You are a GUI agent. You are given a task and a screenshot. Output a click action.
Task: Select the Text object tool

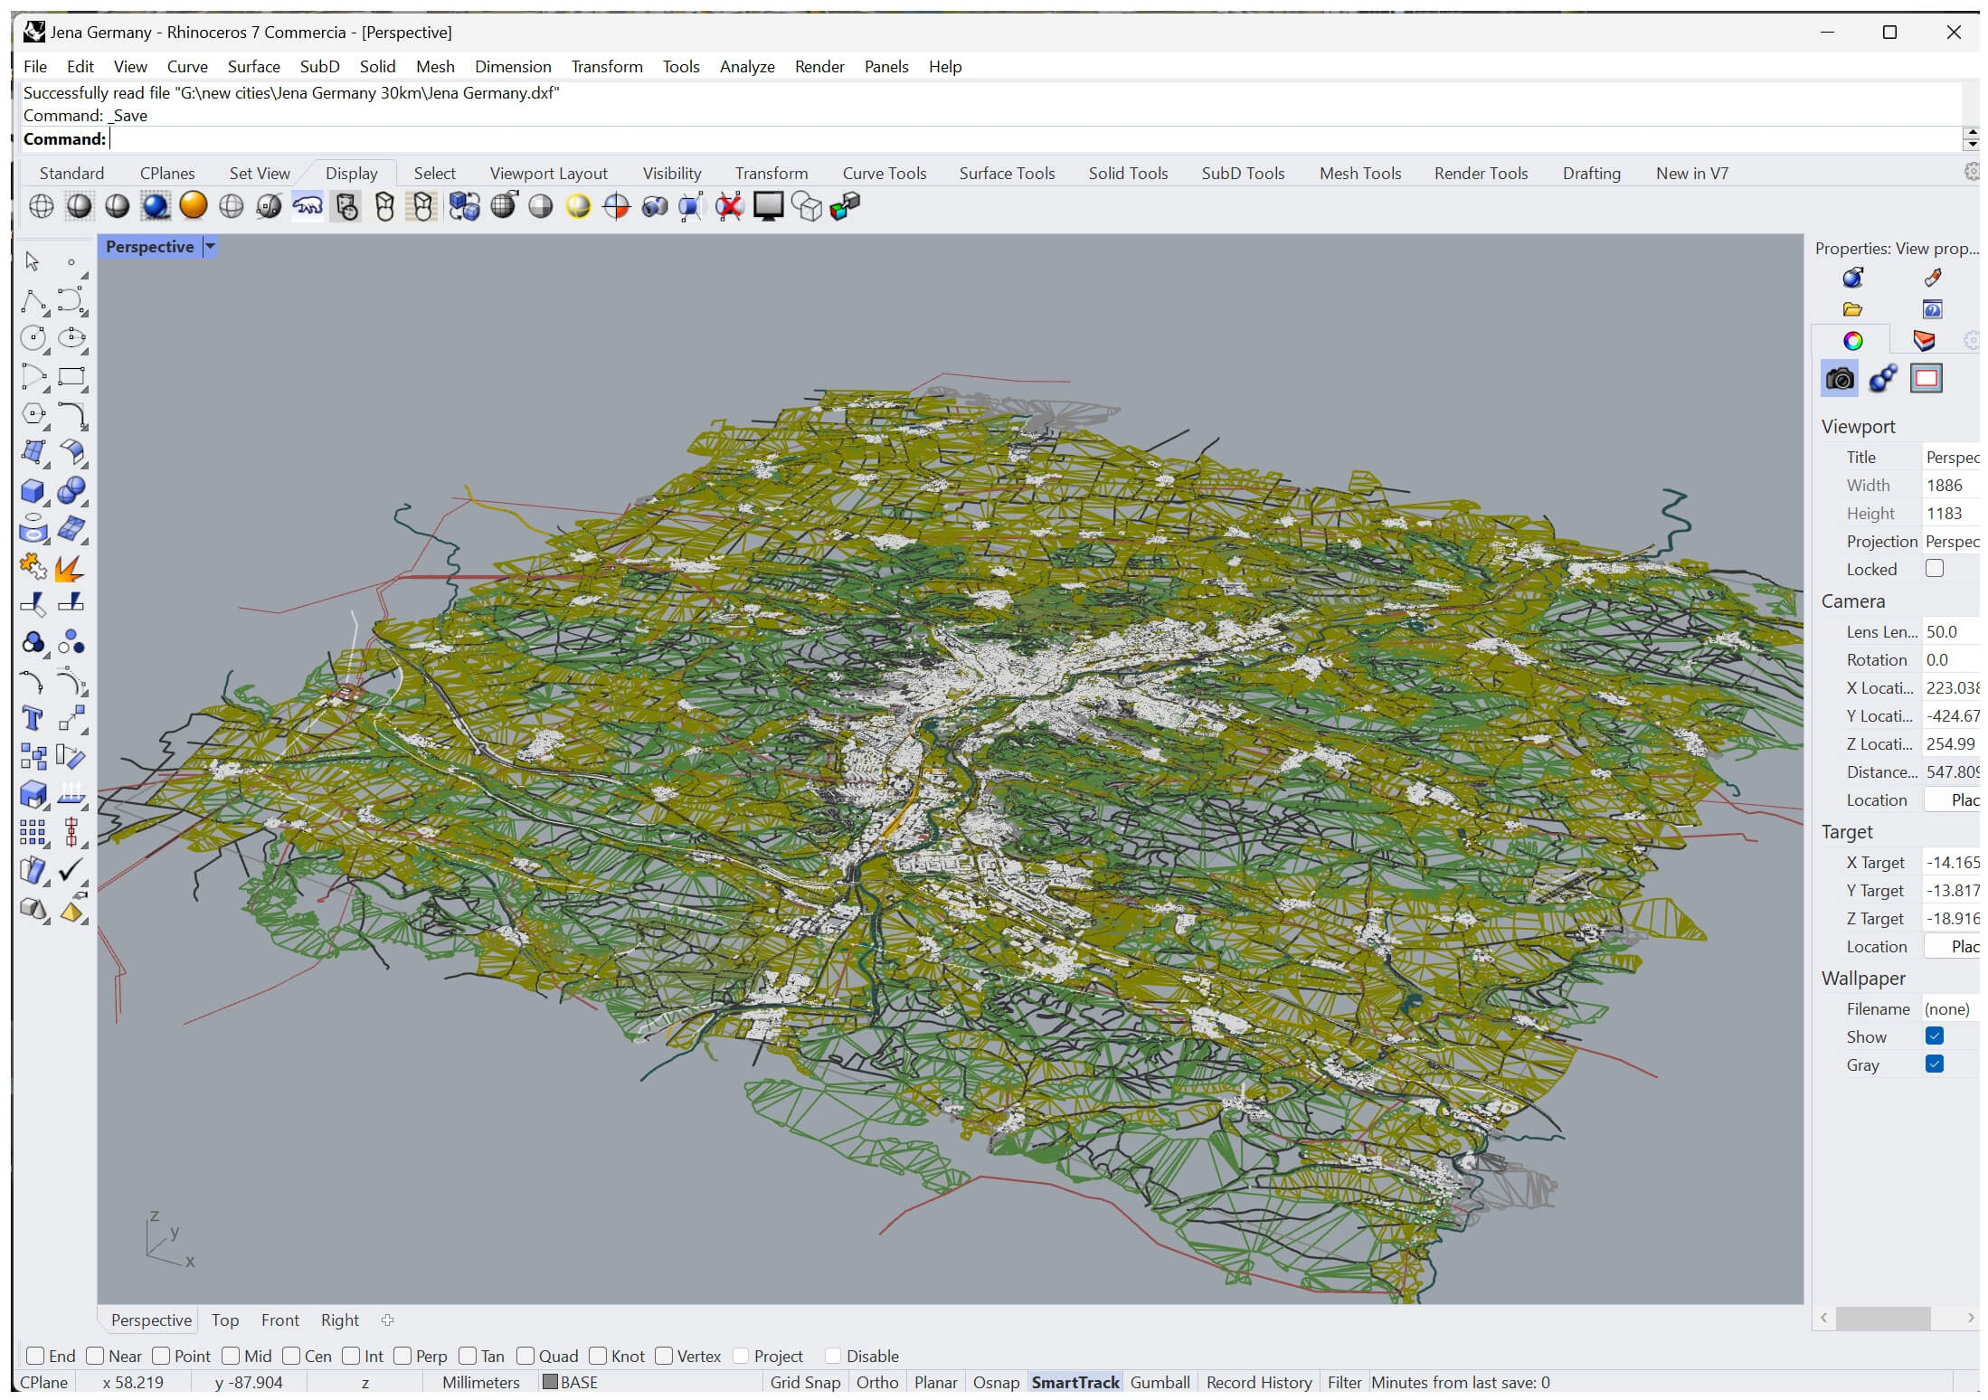(x=33, y=719)
